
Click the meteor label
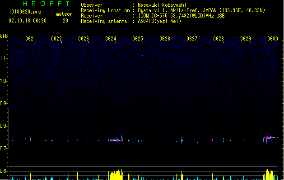[x=64, y=14]
